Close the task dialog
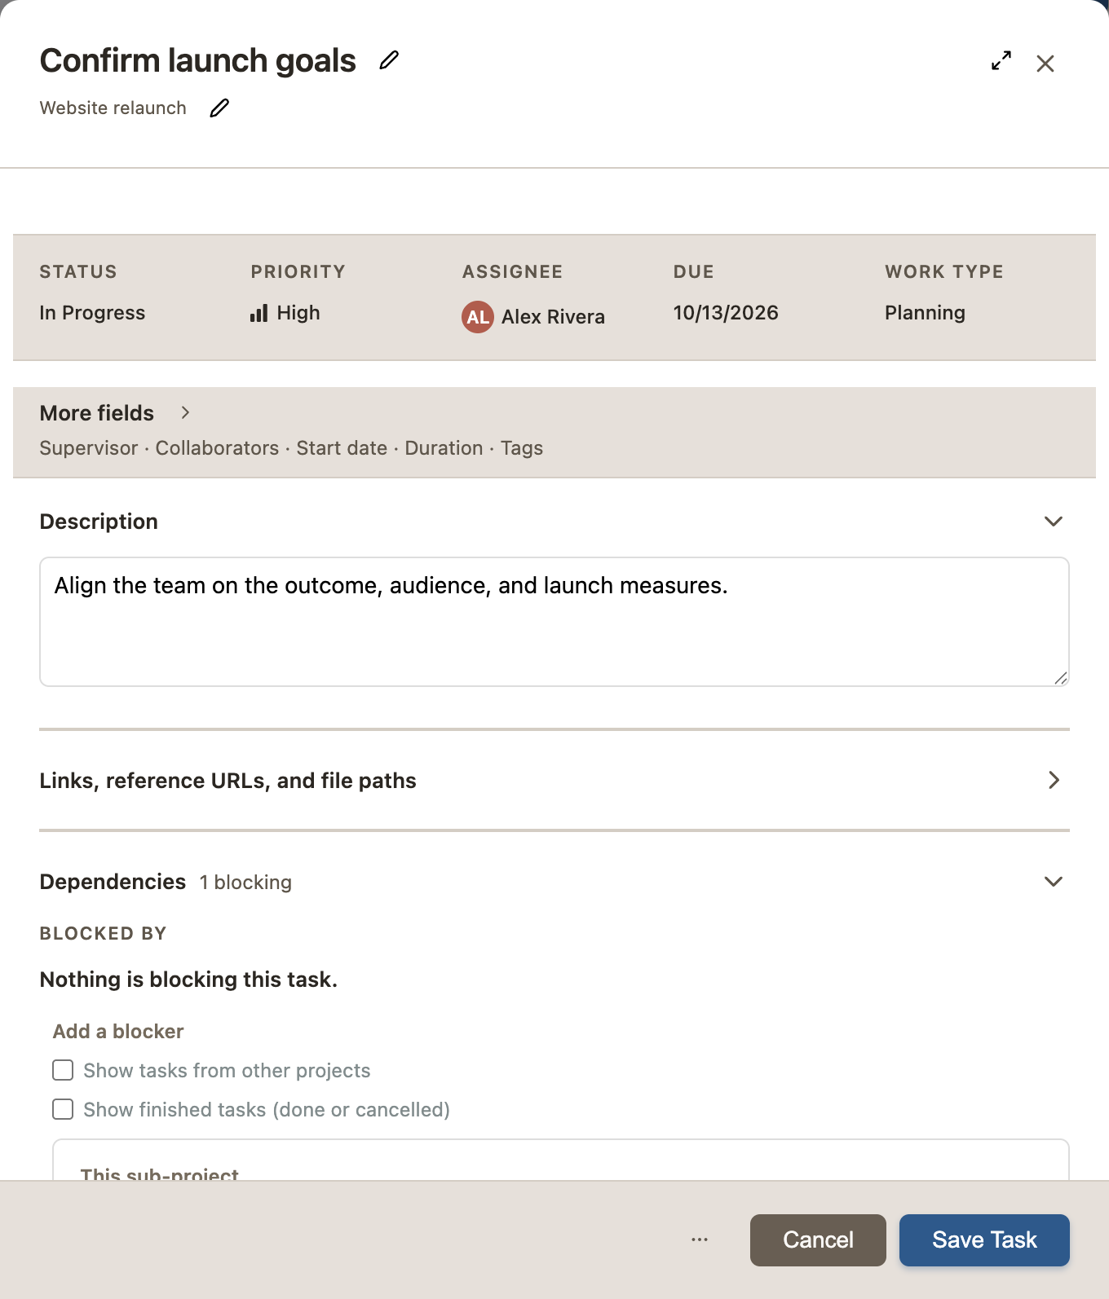The image size is (1109, 1299). pyautogui.click(x=1045, y=64)
